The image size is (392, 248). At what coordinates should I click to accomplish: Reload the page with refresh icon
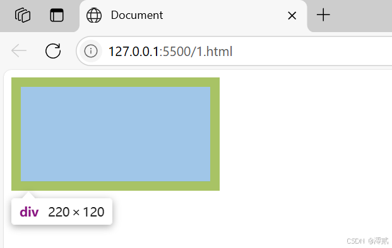[53, 51]
